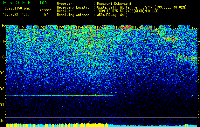Click the 0.7 frequency axis label
Viewport: 200px width, 127px height.
tap(3, 105)
